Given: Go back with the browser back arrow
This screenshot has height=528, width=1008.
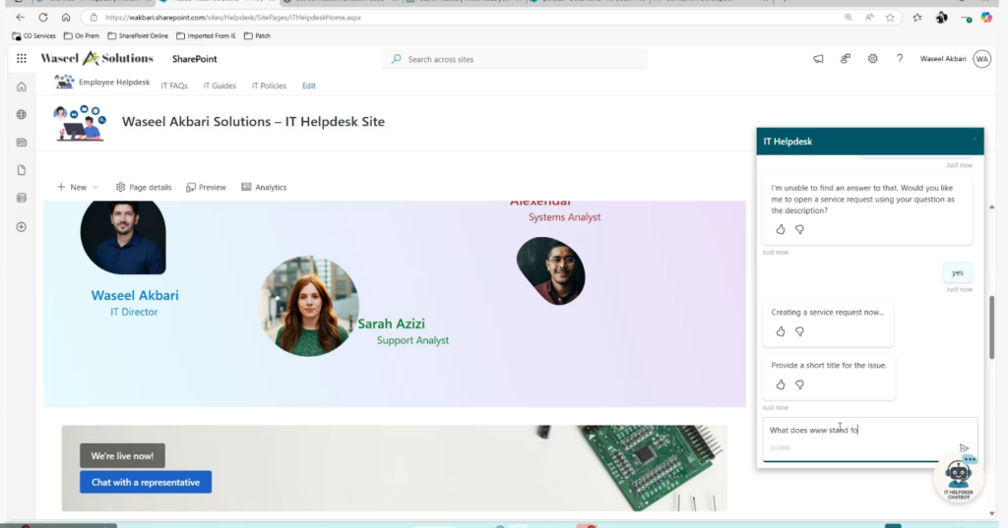Looking at the screenshot, I should [x=21, y=18].
